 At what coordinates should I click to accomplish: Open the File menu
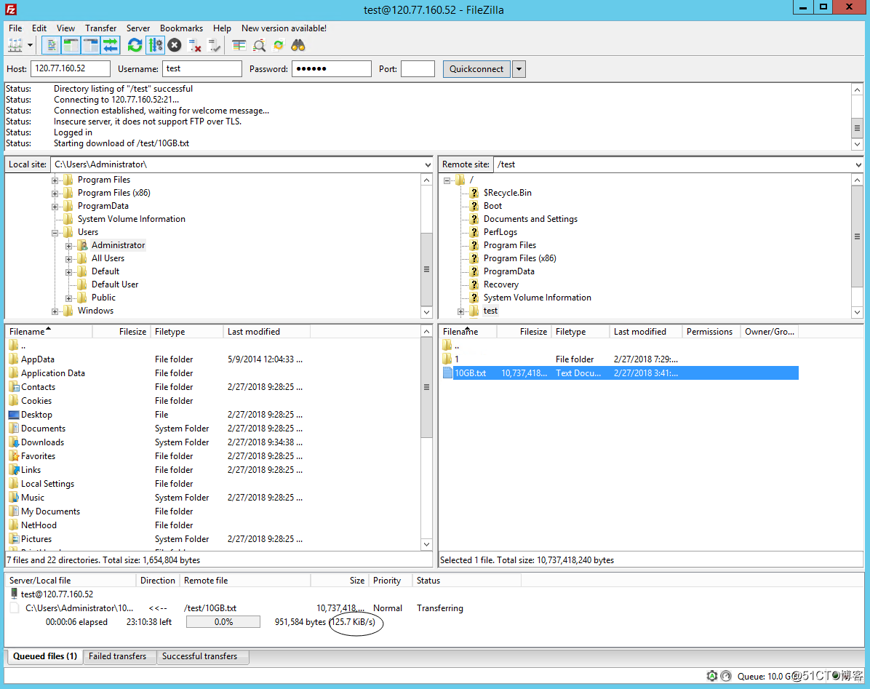point(15,28)
